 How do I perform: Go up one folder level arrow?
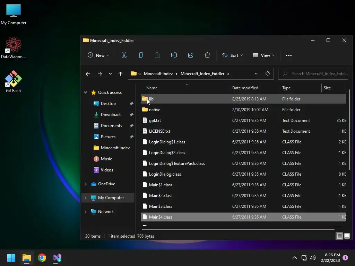click(120, 74)
